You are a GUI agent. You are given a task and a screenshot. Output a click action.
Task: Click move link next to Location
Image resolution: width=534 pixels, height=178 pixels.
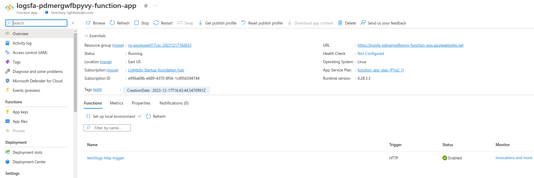[x=106, y=62]
